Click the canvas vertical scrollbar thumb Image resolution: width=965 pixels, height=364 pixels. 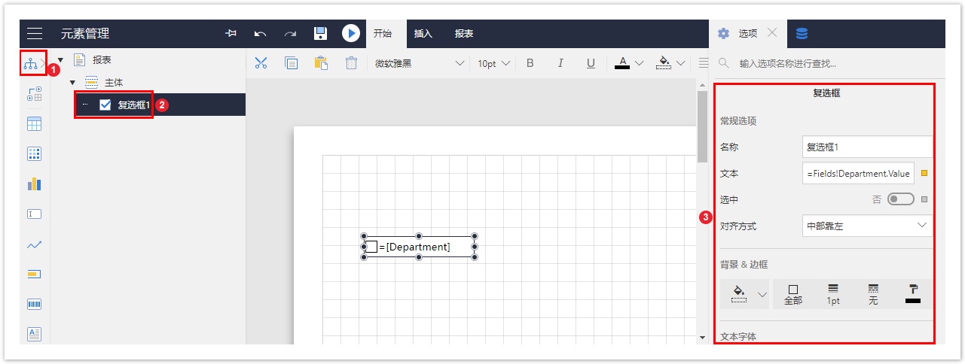click(x=702, y=126)
